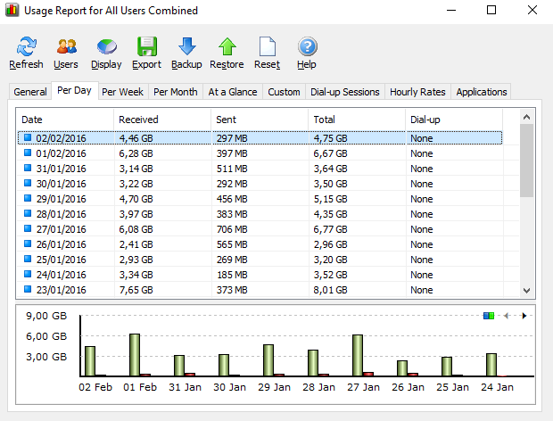Click the 01 Feb received bar in chart
This screenshot has width=553, height=421.
[135, 355]
